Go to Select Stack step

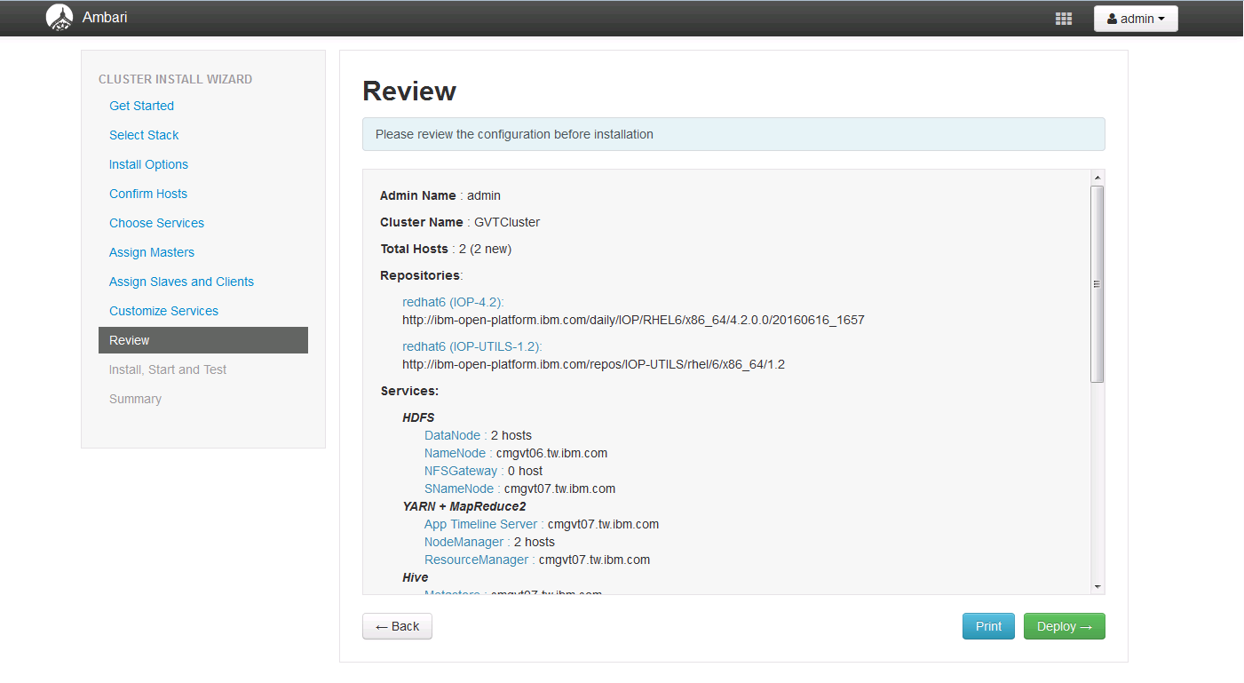(x=144, y=135)
